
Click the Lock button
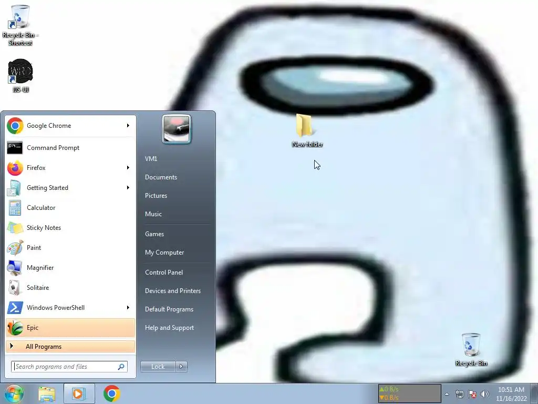[x=158, y=367]
